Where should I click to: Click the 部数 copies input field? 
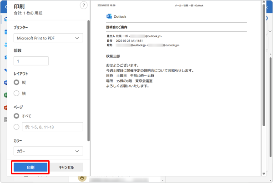[x=31, y=61]
